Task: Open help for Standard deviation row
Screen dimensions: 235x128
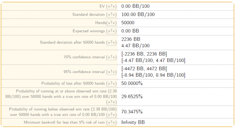Action: point(111,15)
